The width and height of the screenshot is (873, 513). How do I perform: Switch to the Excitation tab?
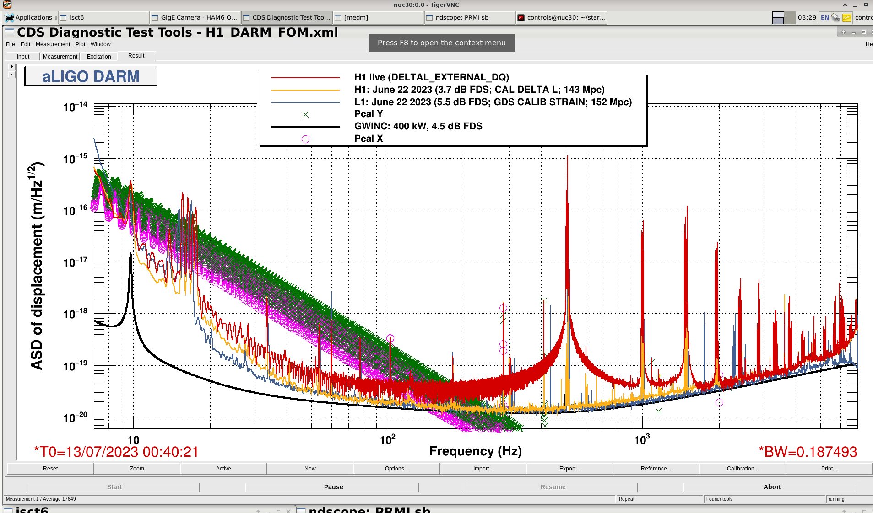[x=99, y=56]
